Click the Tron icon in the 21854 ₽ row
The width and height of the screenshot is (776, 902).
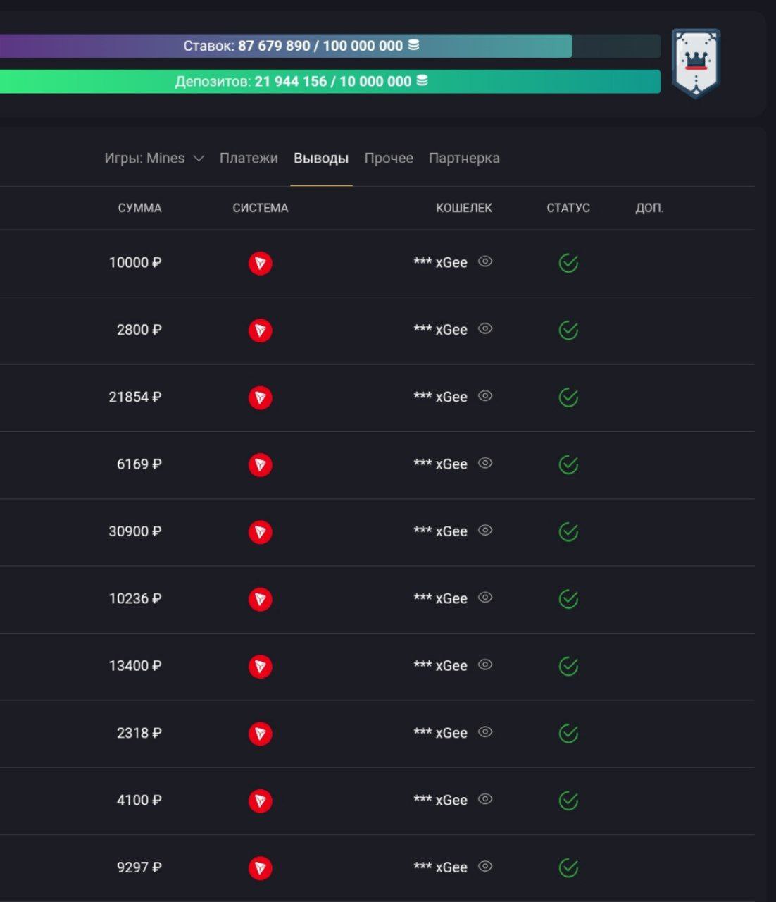click(x=260, y=397)
